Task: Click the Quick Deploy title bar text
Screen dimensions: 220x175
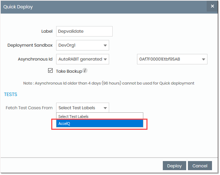Action: point(17,7)
